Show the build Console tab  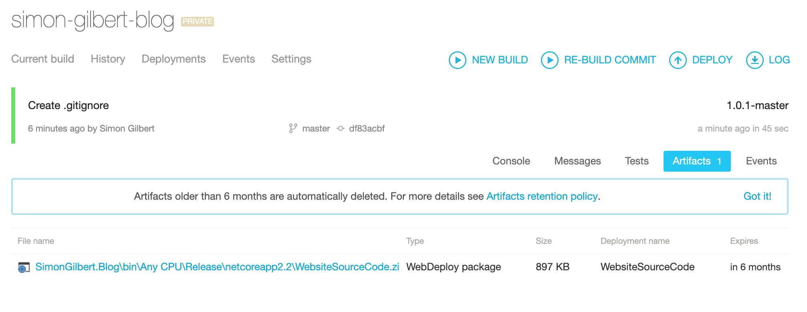pos(511,161)
